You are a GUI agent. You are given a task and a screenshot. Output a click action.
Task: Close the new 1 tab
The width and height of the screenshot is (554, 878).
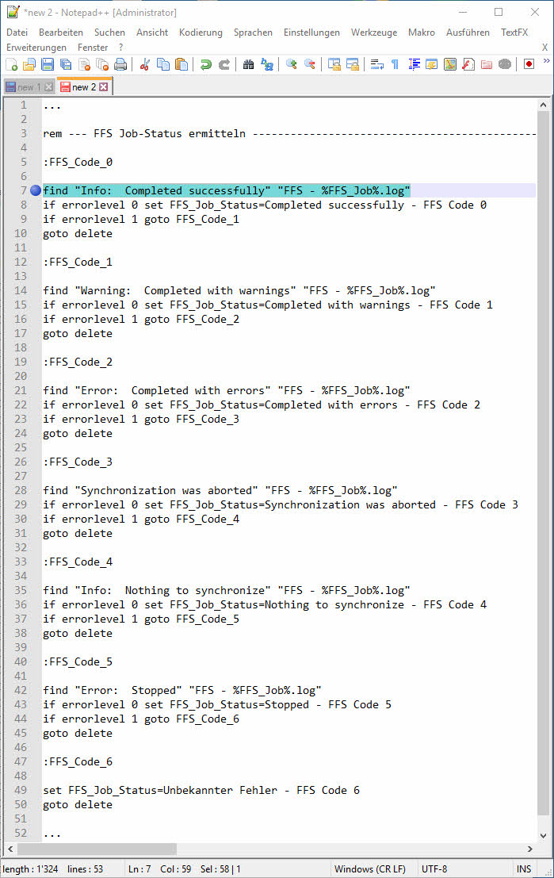coord(49,87)
